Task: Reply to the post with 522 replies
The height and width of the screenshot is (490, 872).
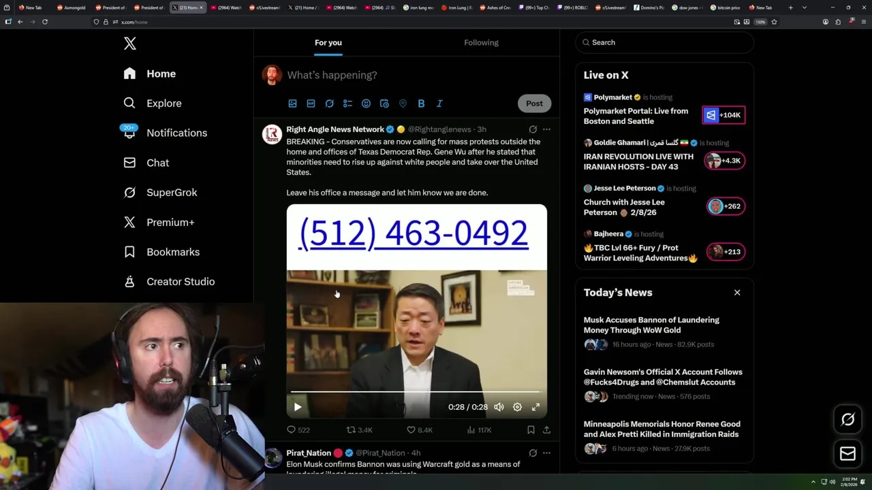Action: tap(298, 430)
